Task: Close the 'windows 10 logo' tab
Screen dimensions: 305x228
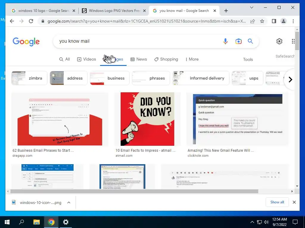Action: tap(74, 11)
